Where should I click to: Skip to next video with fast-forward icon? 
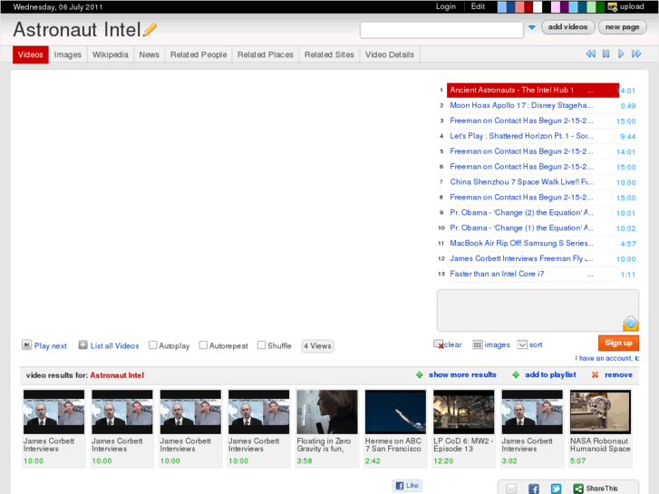636,53
